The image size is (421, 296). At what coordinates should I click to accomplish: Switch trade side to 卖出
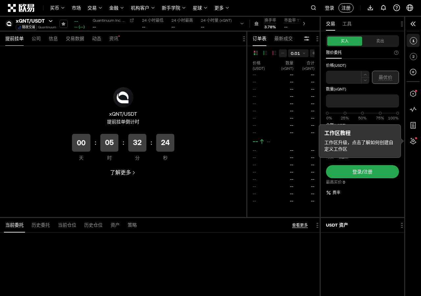[380, 41]
